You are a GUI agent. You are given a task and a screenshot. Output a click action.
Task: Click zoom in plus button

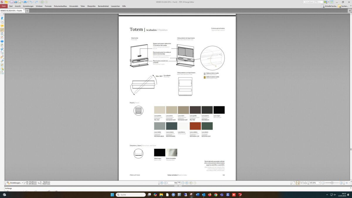(341, 183)
